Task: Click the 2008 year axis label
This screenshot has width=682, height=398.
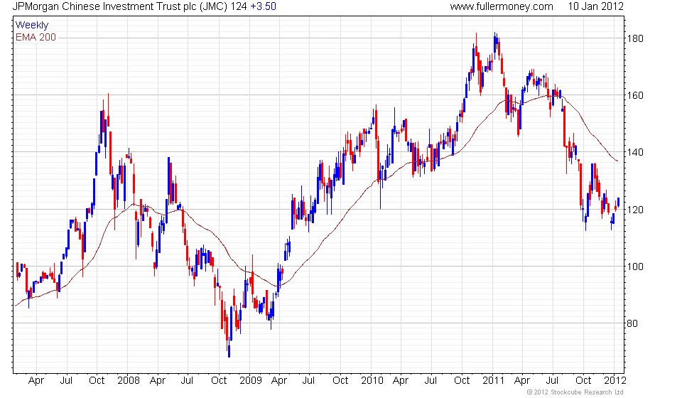Action: click(129, 381)
